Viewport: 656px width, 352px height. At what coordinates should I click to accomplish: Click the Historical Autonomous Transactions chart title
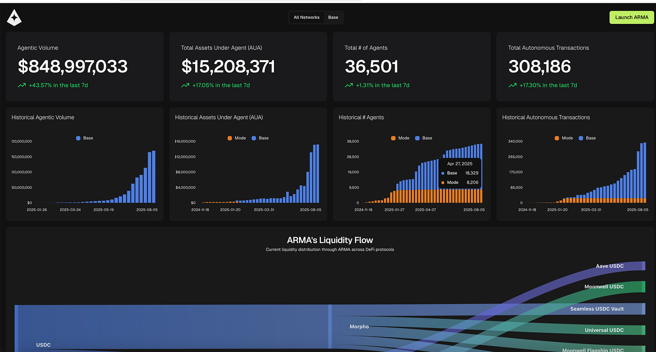(546, 117)
